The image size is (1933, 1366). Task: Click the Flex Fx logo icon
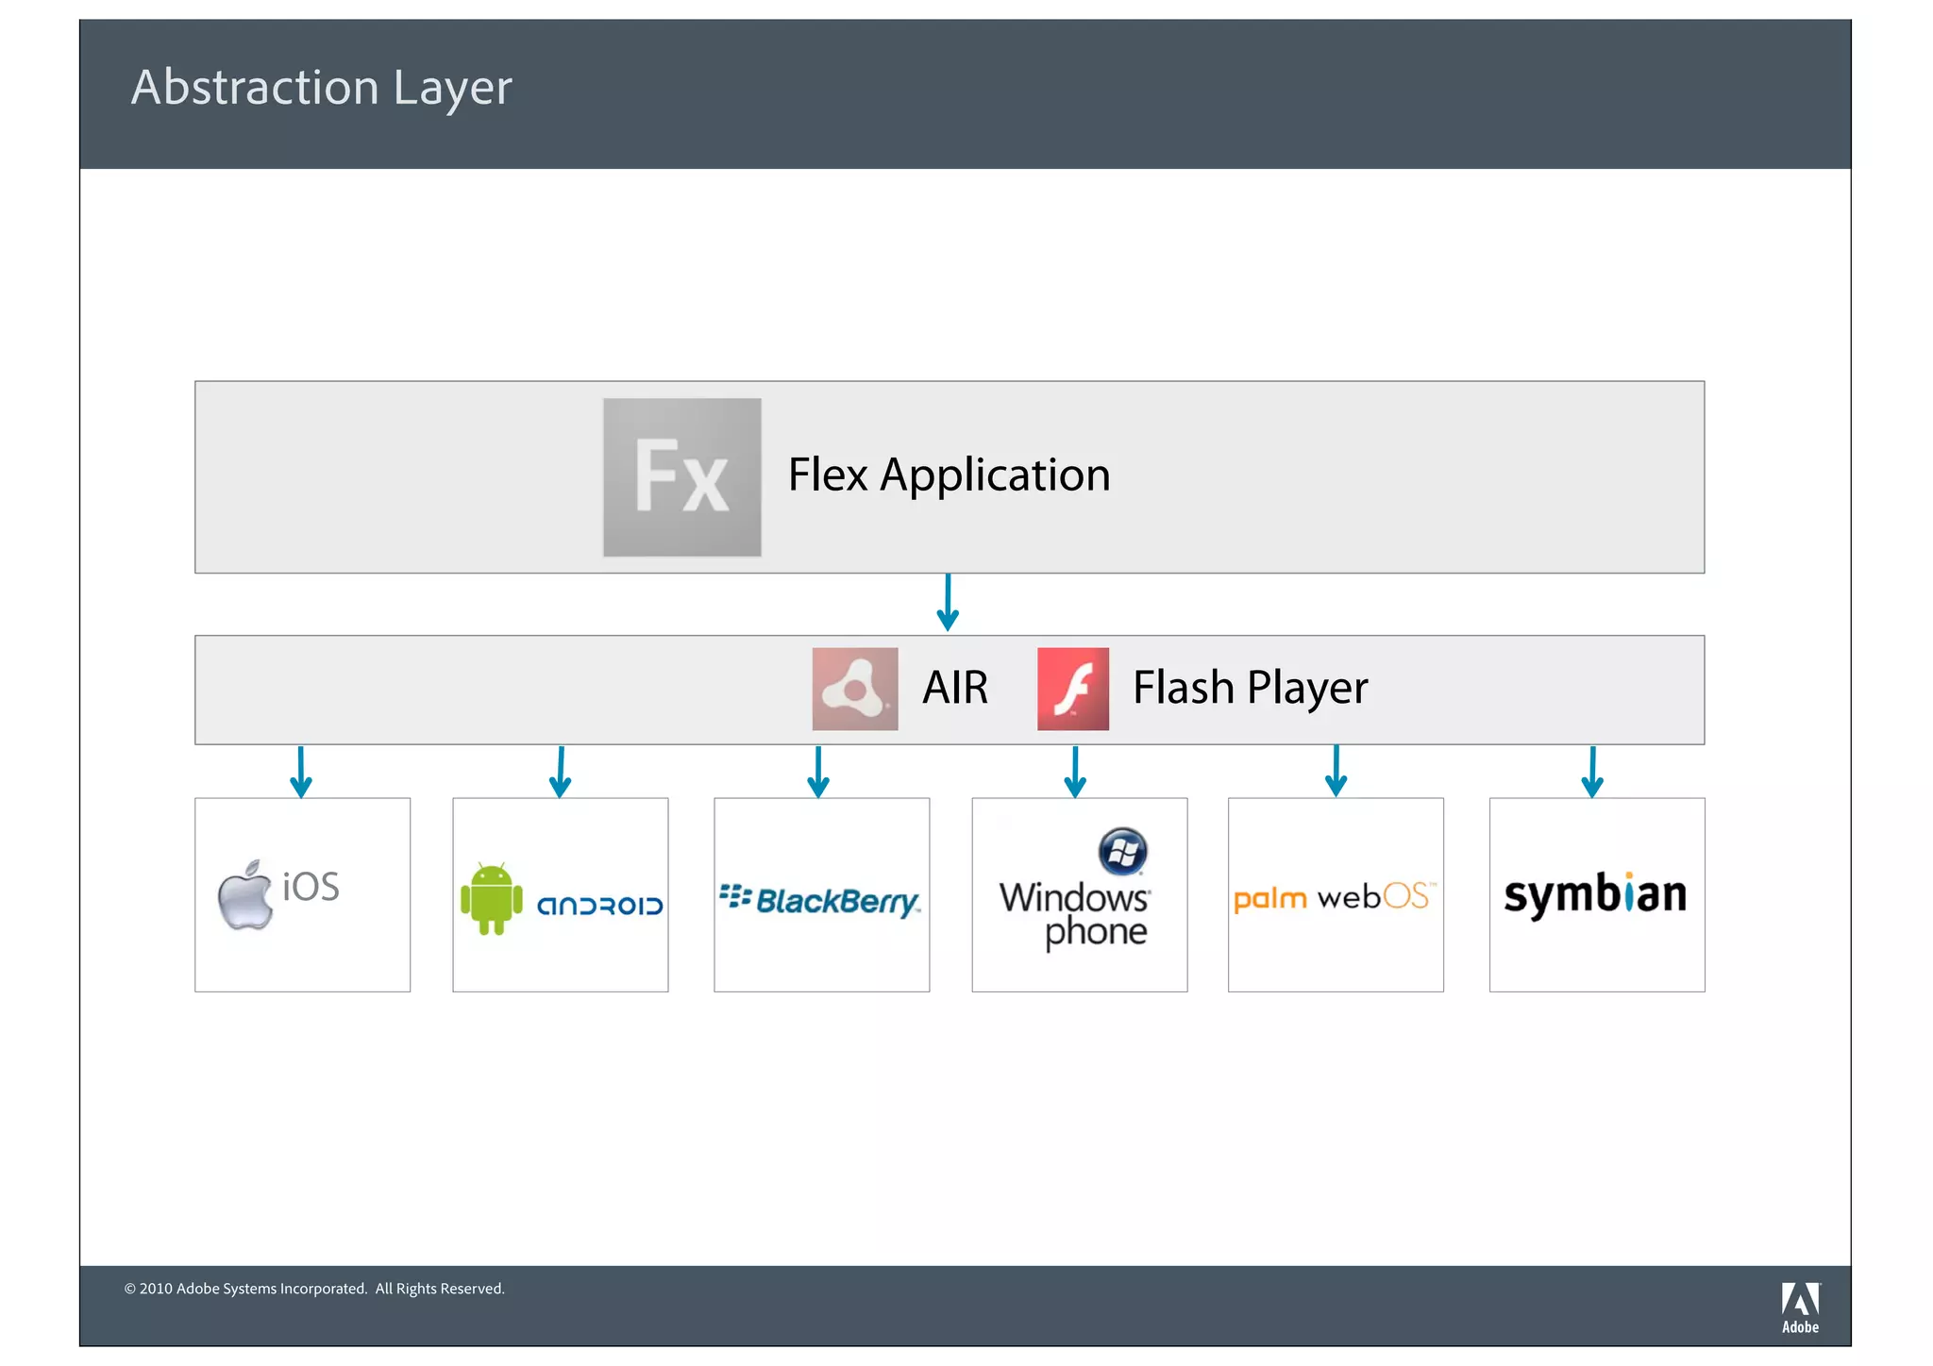coord(681,477)
